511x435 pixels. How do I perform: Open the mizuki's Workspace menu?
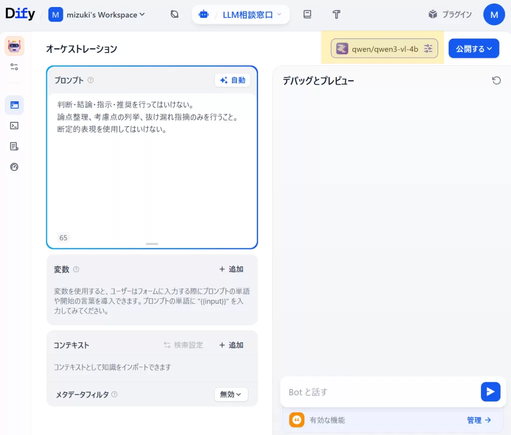pyautogui.click(x=96, y=14)
